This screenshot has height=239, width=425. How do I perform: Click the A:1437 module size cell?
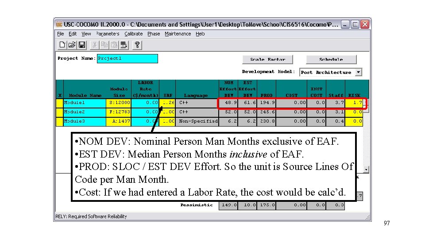tap(119, 121)
